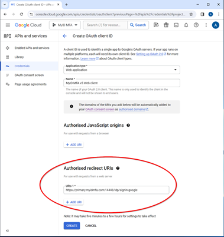This screenshot has width=224, height=237.
Task: Follow the Setting up OAuth 2.0 link
Action: (151, 54)
